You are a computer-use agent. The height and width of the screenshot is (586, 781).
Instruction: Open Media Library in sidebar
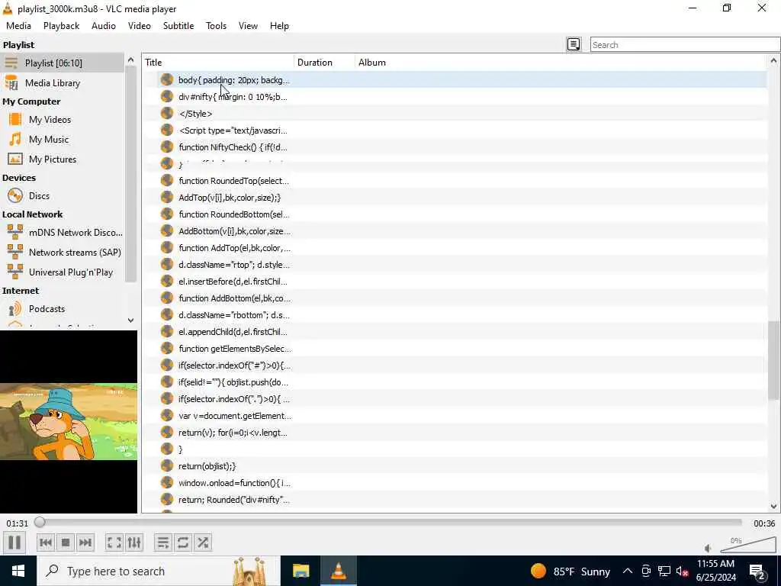(62, 82)
